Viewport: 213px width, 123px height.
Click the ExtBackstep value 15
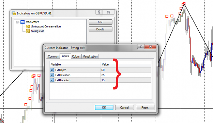[x=103, y=80]
